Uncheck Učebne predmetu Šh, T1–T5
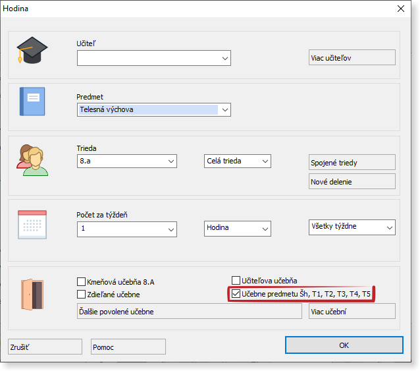420x371 pixels. [x=236, y=294]
